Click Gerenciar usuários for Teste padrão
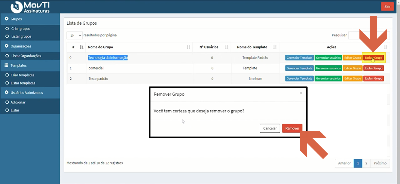The image size is (400, 184). tap(328, 78)
